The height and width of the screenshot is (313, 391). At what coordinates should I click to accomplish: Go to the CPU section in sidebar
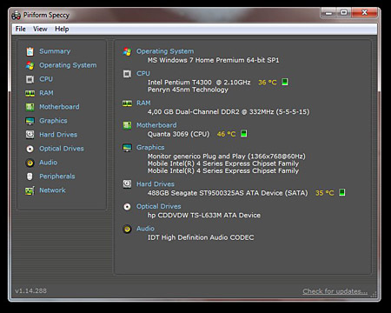pyautogui.click(x=46, y=79)
